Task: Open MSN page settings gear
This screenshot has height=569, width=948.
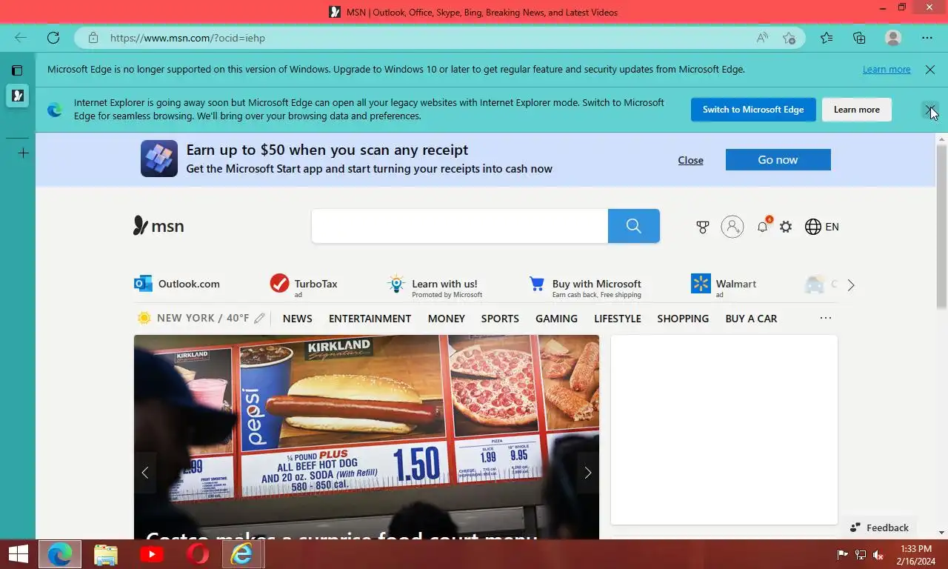Action: click(x=786, y=227)
